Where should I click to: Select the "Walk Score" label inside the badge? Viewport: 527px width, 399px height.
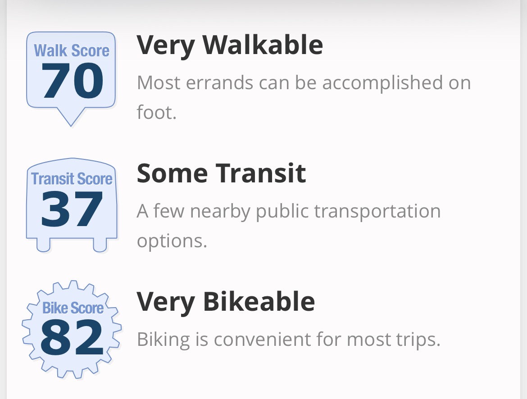pos(72,50)
